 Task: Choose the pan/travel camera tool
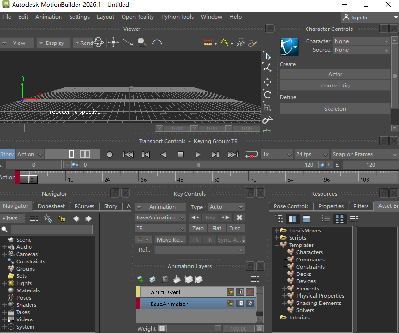pyautogui.click(x=113, y=42)
